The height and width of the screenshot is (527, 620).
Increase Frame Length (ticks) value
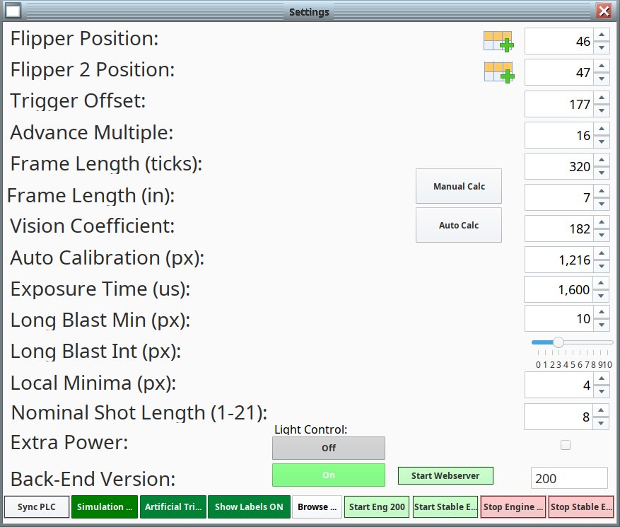point(602,161)
